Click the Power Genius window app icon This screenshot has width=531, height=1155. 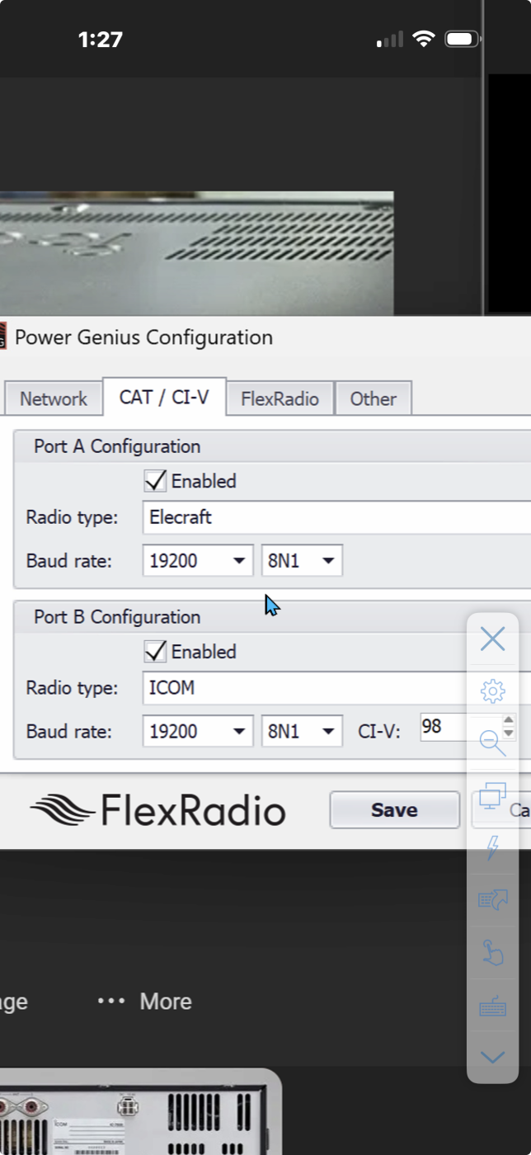(x=2, y=337)
